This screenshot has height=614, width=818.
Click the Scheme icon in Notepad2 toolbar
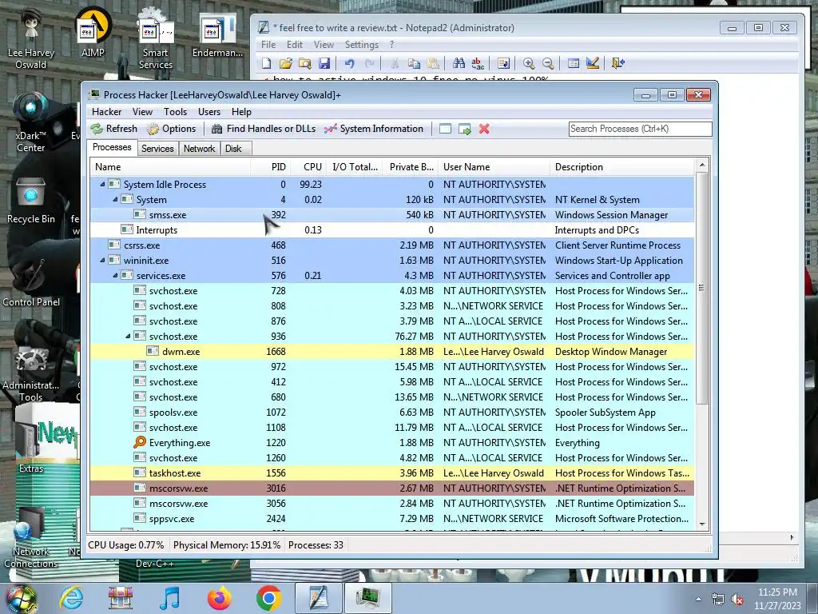(574, 63)
